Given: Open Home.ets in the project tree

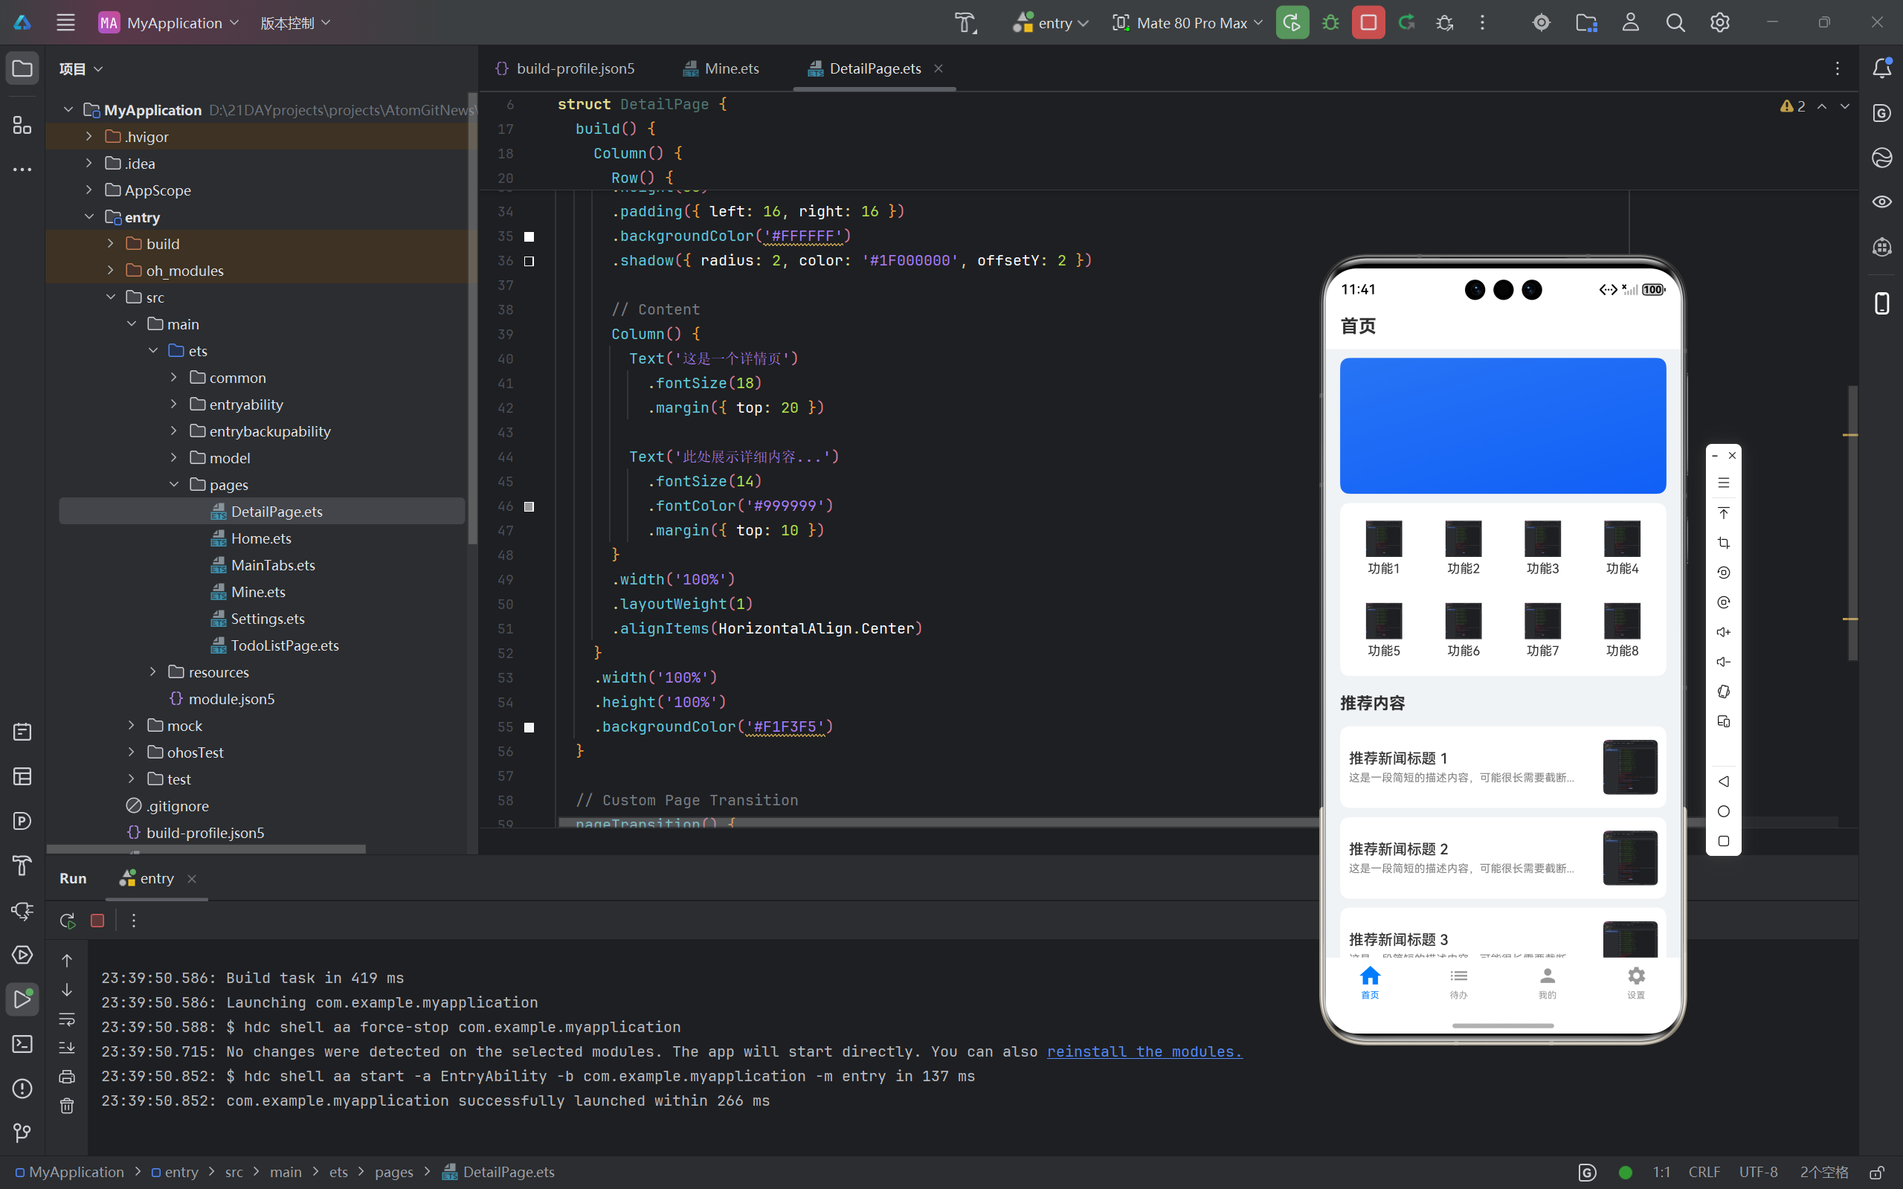Looking at the screenshot, I should [261, 538].
